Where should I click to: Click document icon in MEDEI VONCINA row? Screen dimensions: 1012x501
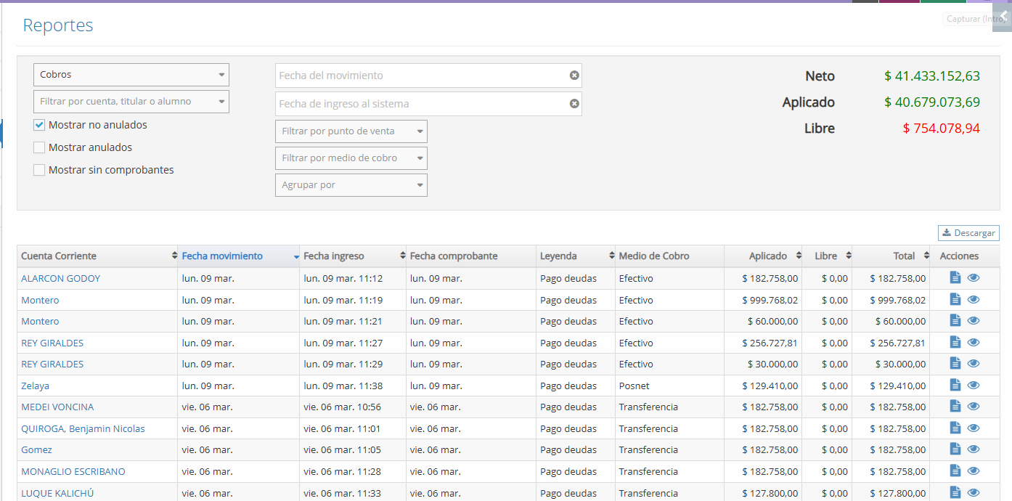pyautogui.click(x=955, y=407)
